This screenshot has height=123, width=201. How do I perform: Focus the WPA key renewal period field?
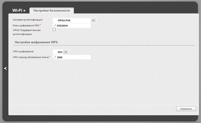tap(72, 57)
